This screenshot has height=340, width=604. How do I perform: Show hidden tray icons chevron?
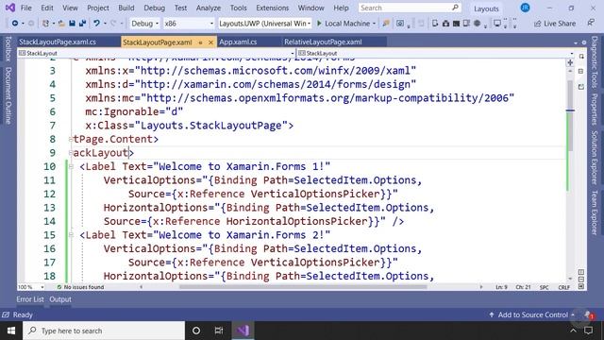coord(573,331)
